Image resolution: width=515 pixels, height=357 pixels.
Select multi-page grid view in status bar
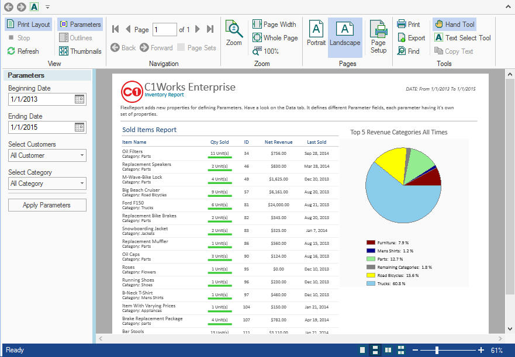(401, 351)
